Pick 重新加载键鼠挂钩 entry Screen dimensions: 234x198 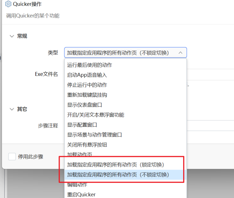tap(125, 95)
